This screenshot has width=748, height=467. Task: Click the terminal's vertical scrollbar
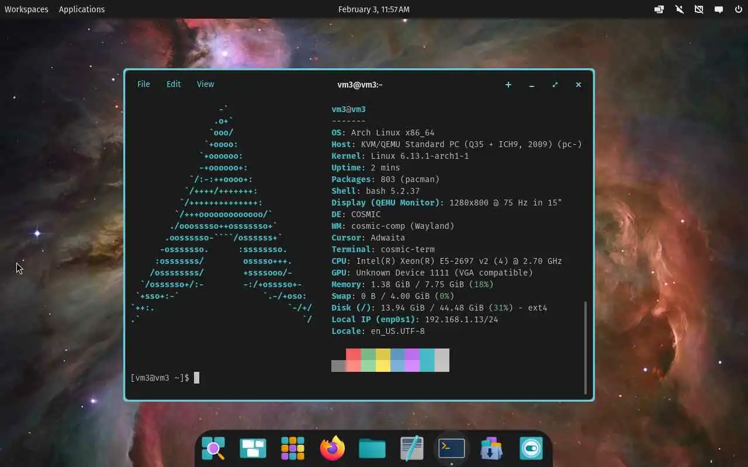585,348
